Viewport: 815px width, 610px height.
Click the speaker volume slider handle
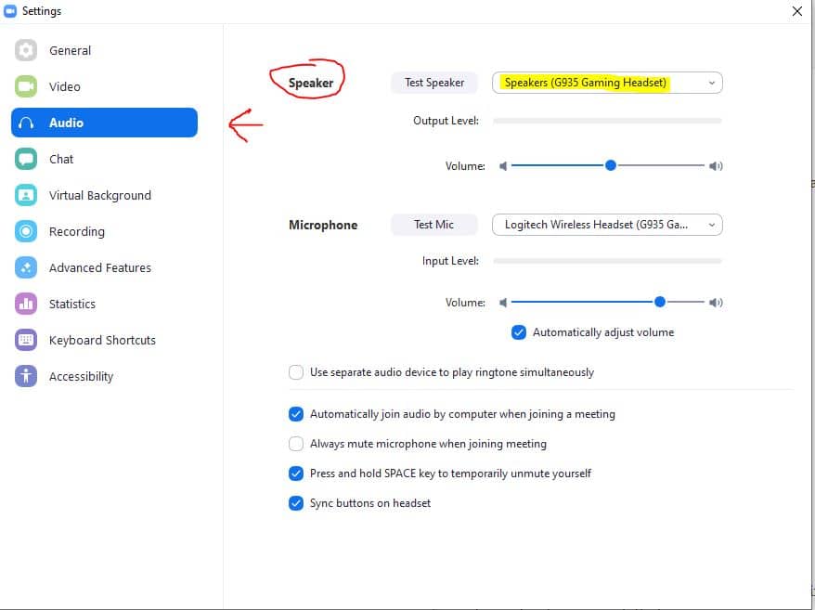point(611,165)
